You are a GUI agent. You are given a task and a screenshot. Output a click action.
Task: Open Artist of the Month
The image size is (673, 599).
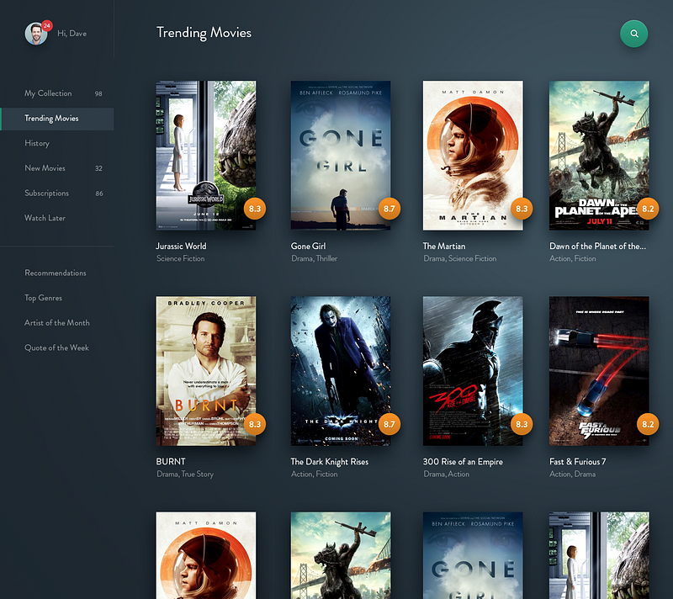[x=57, y=323]
